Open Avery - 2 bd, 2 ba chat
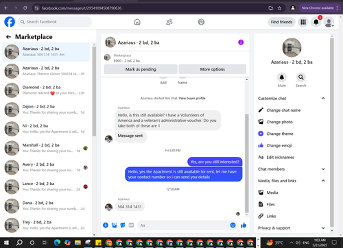Viewport: 343px width, 248px height. tap(46, 167)
